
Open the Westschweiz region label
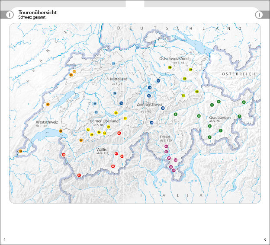[47, 122]
